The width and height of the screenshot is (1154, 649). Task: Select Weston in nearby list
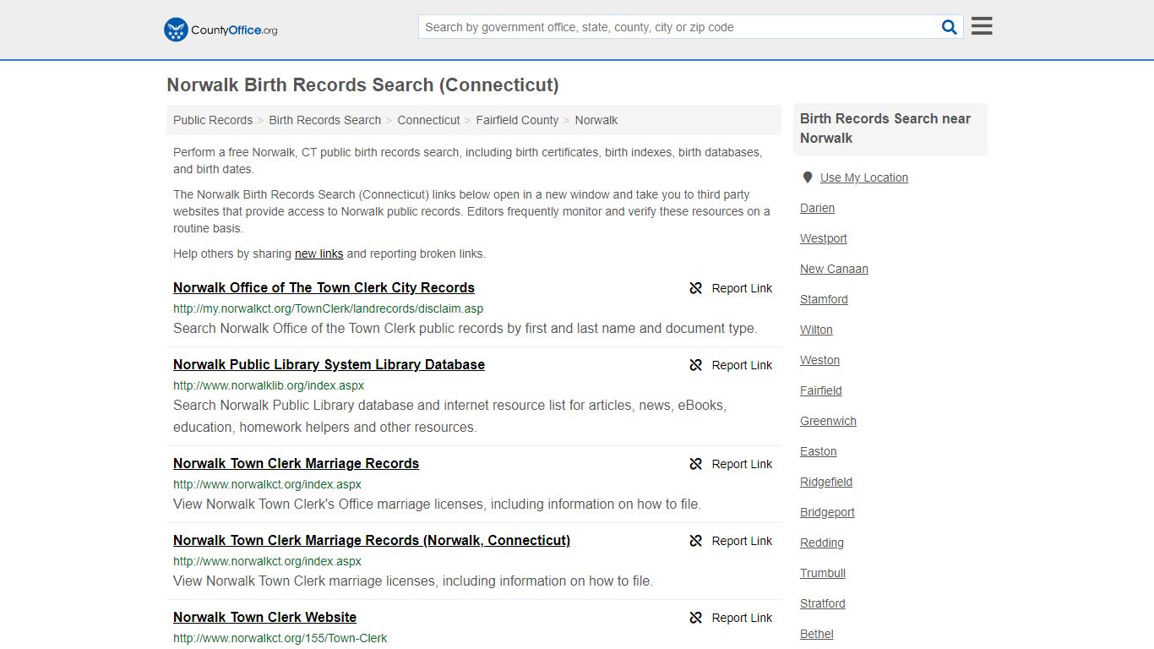(x=819, y=360)
